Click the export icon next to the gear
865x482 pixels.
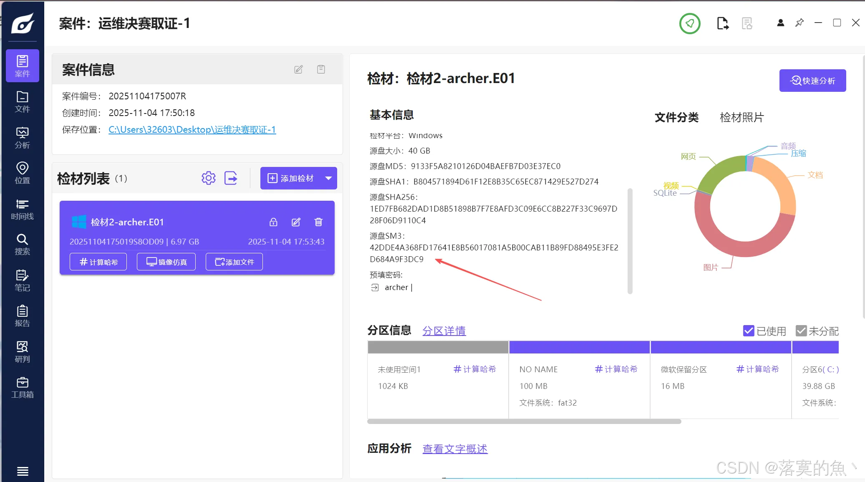231,178
